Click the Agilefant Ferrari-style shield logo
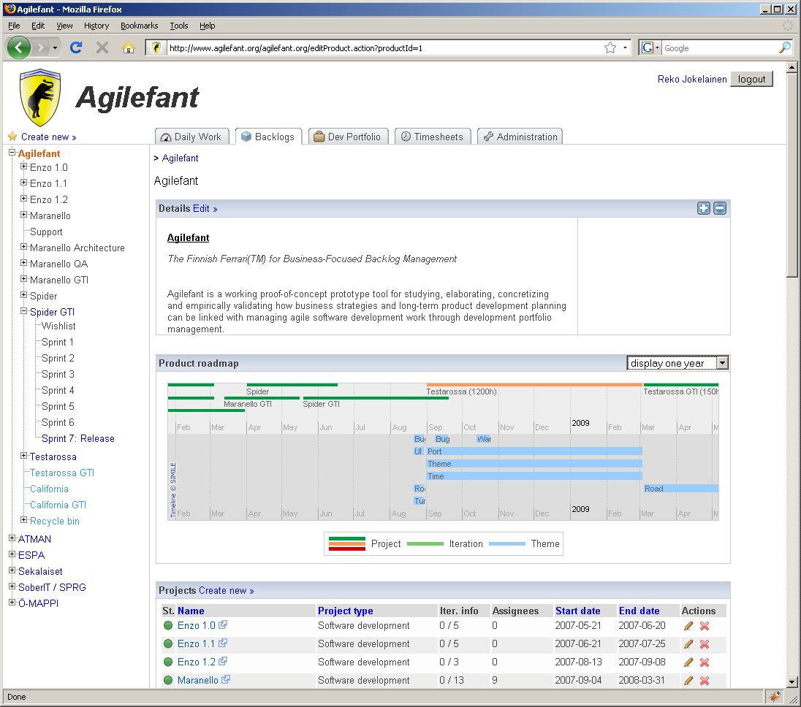This screenshot has height=707, width=801. 40,98
